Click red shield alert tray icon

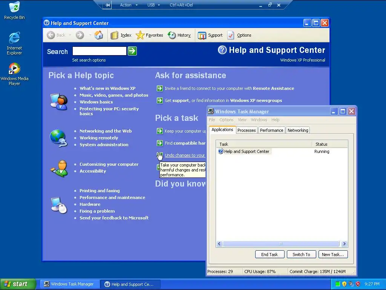(x=358, y=284)
